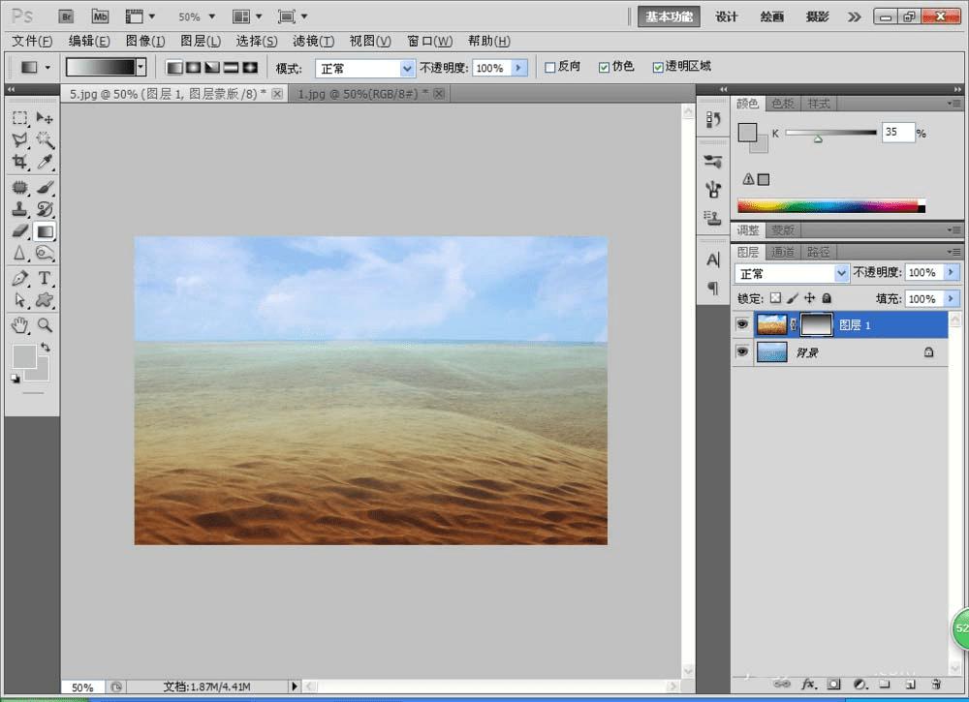Screen dimensions: 969x702
Task: Hide 图层 1 using its eye icon
Action: click(742, 324)
